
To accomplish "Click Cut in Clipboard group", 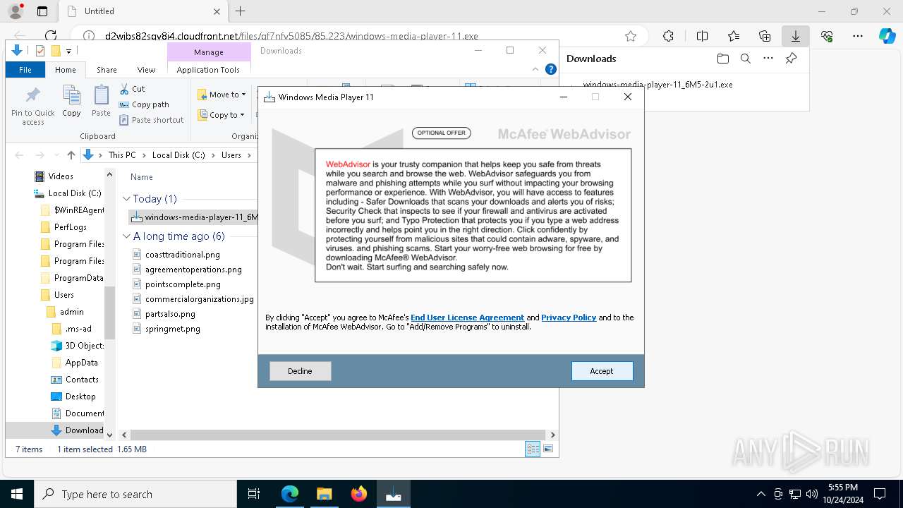I will click(x=132, y=89).
